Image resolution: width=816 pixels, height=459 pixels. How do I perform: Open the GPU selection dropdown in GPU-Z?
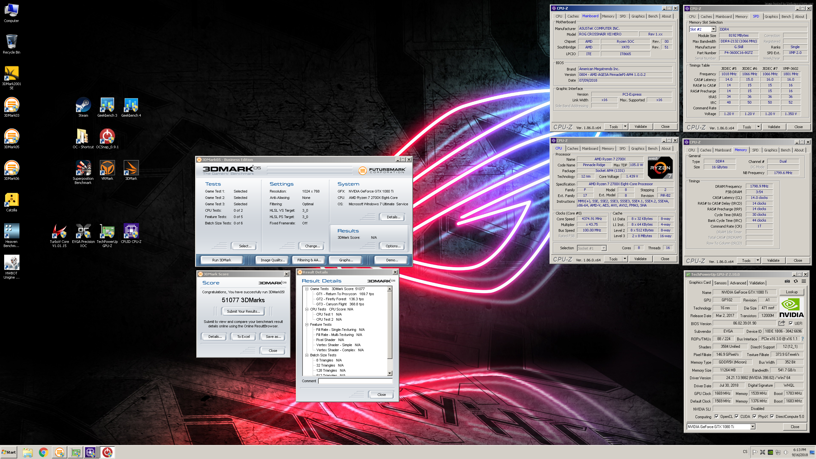click(753, 427)
